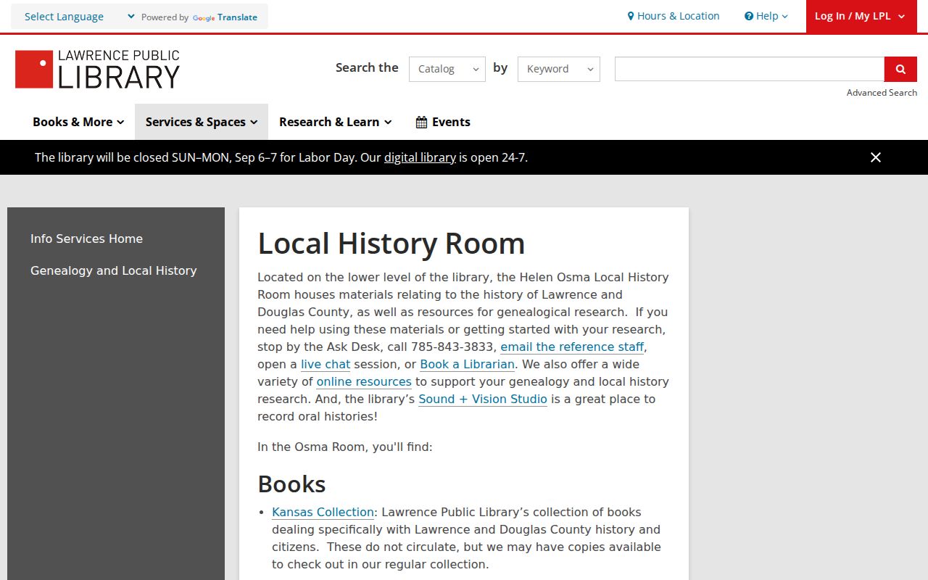Open the Catalog search scope dropdown
928x580 pixels.
coord(447,69)
